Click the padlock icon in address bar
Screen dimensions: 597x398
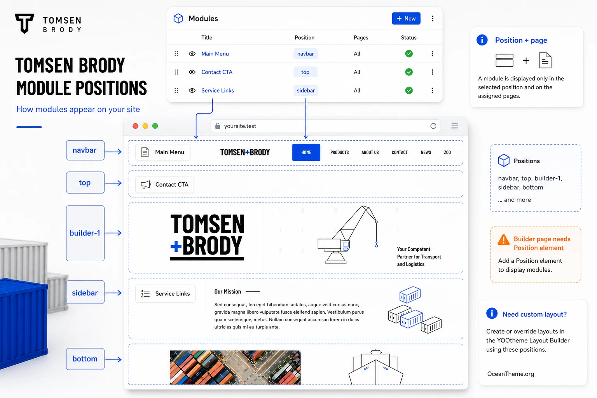point(218,126)
